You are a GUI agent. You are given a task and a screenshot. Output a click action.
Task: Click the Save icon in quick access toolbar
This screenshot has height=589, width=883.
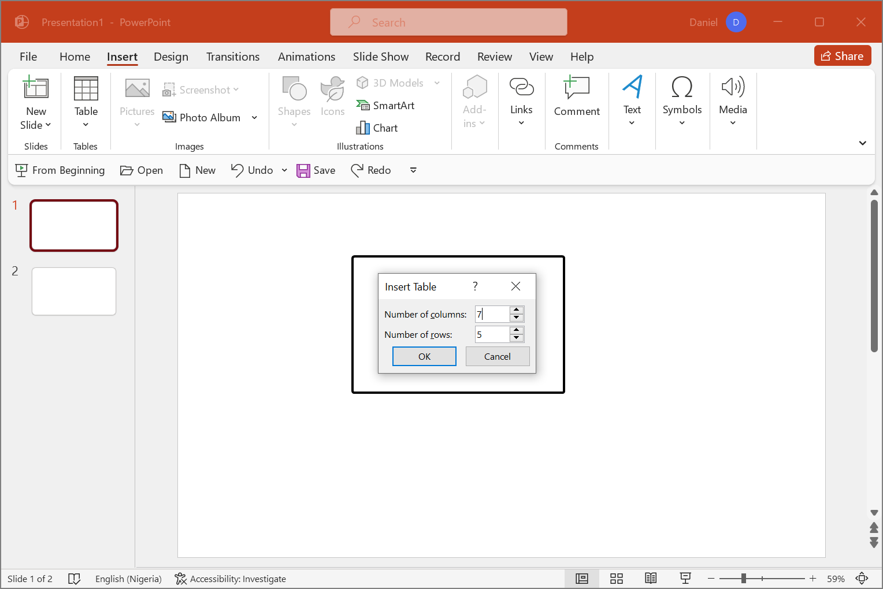303,170
